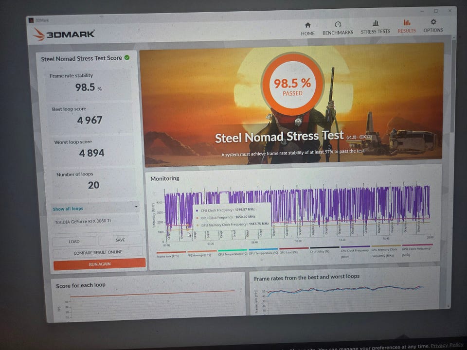Minimize the 3DMark window
Image resolution: width=467 pixels, height=350 pixels.
[x=422, y=11]
